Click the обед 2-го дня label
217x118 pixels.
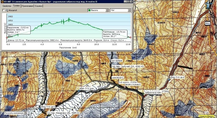coord(177,77)
